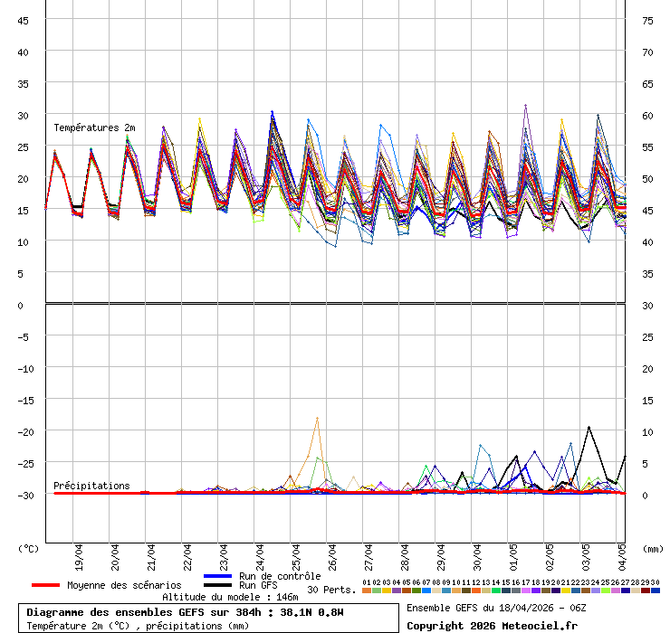Click the blue Run de contrôle legend line
Viewport: 670px width, 633px height.
pos(219,576)
